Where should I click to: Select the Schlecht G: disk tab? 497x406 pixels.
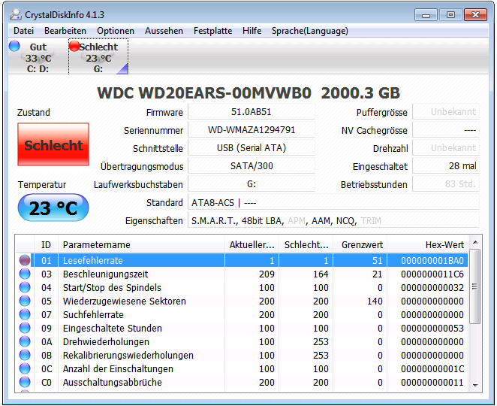coord(98,57)
